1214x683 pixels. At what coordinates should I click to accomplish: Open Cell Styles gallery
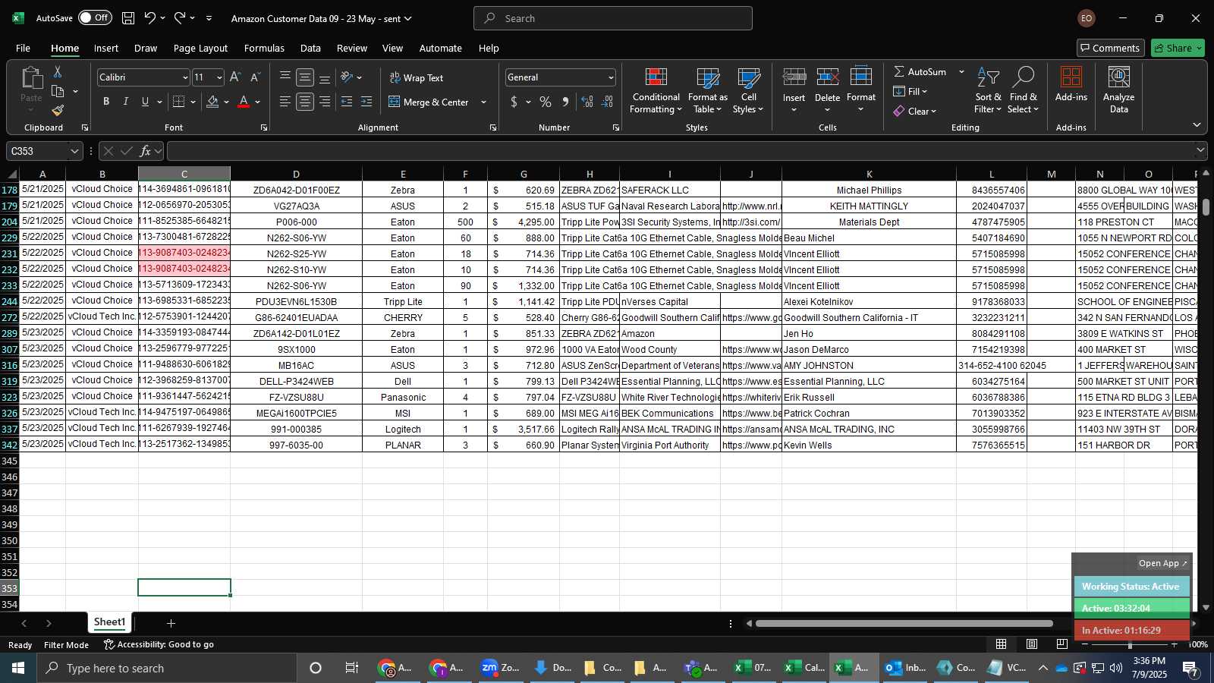[748, 91]
